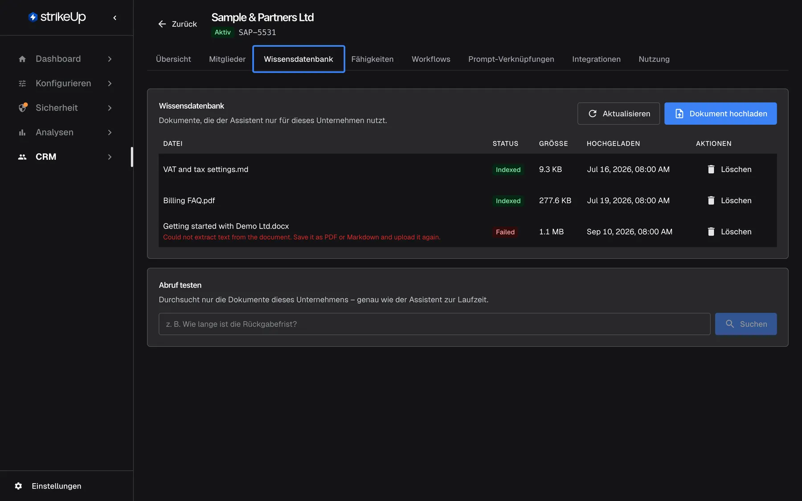Screen dimensions: 802x501
Task: Open the Nutzung tab
Action: click(654, 59)
